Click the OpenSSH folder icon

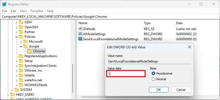tap(21, 27)
